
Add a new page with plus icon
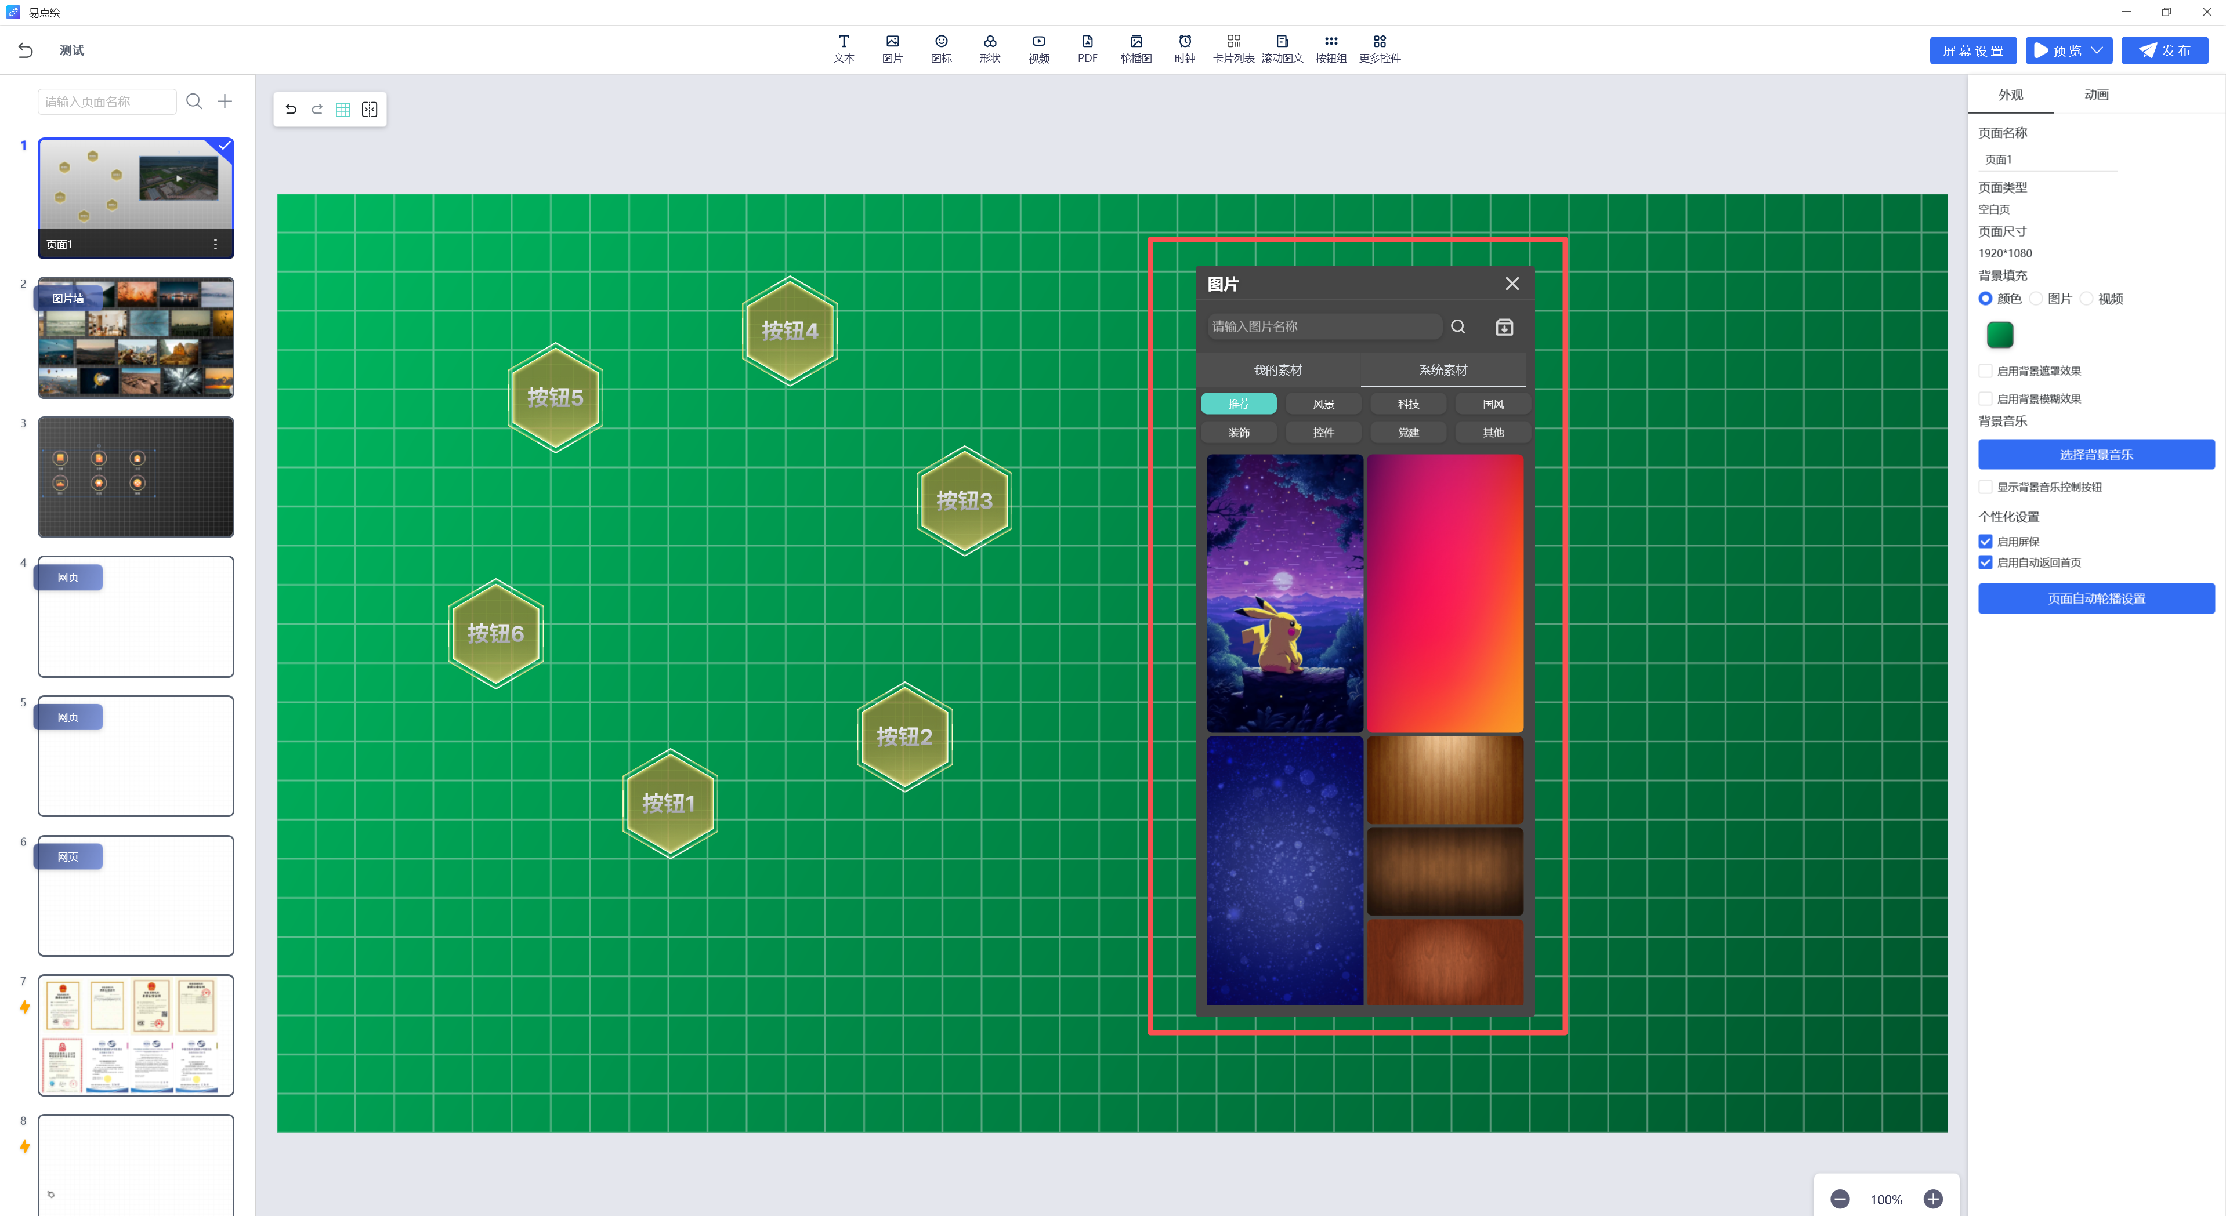coord(225,101)
